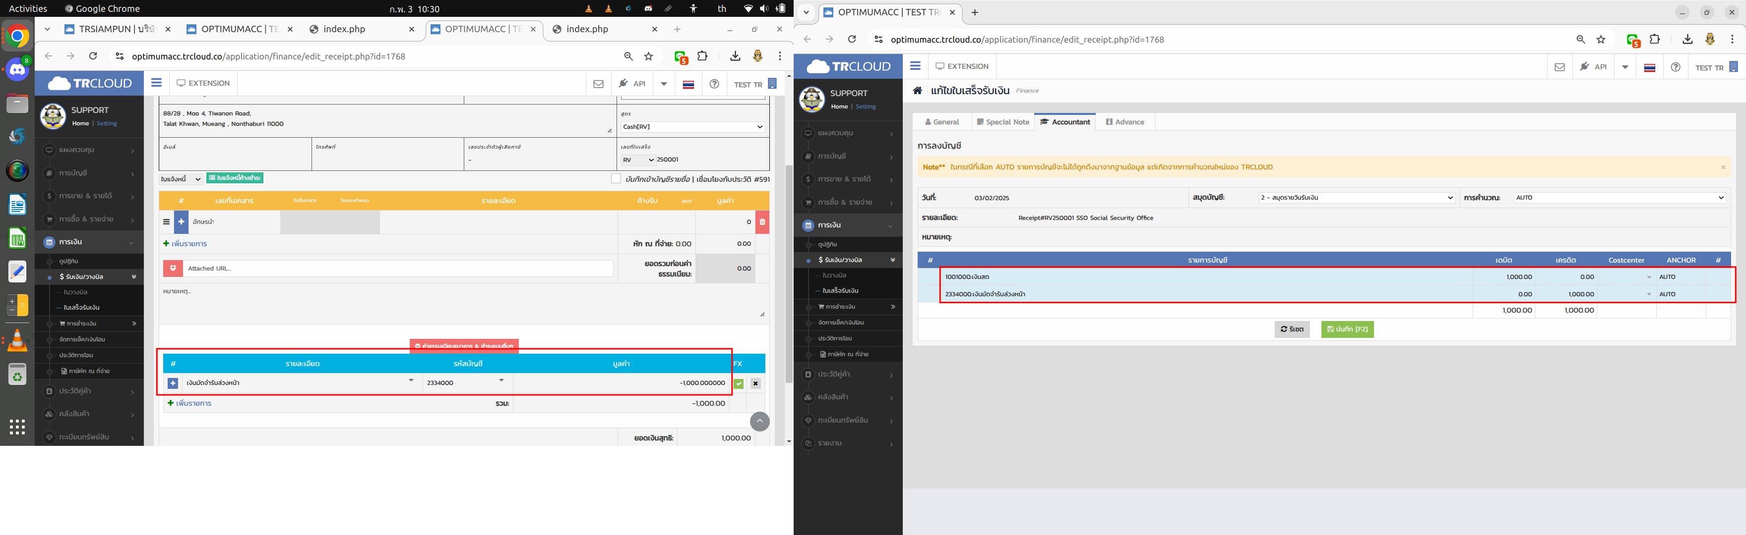Open downloads icon in right window toolbar
Viewport: 1746px width, 535px height.
click(x=1687, y=39)
